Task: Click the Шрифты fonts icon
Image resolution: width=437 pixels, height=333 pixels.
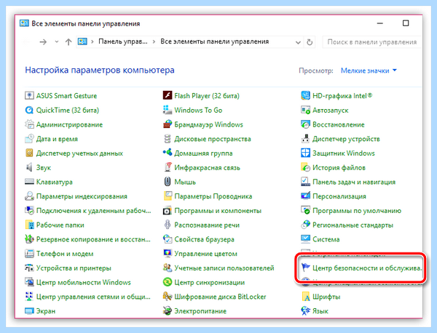Action: click(x=305, y=296)
